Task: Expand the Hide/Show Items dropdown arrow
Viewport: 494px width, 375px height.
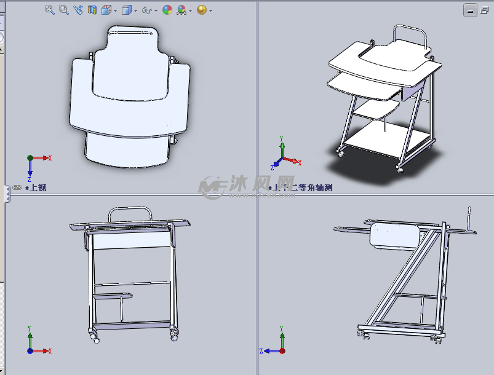Action: (x=156, y=10)
